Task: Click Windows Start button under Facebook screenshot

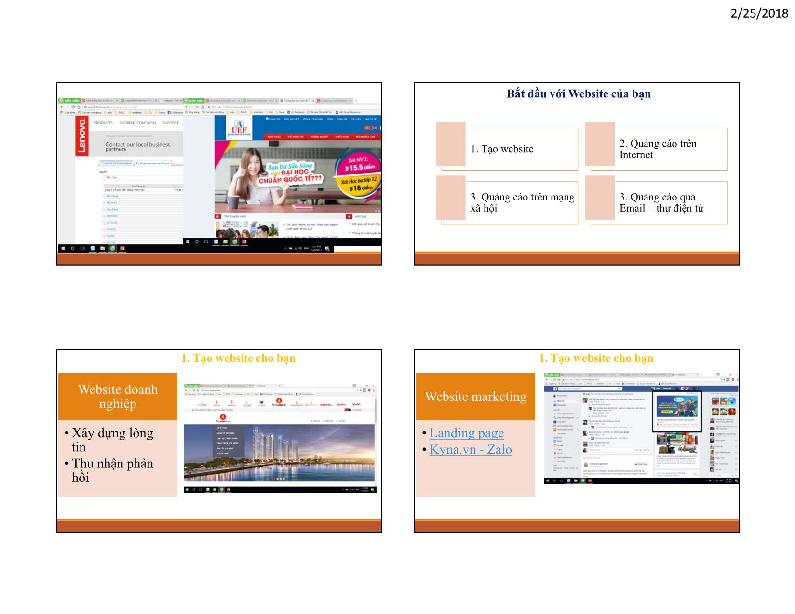Action: click(x=548, y=481)
